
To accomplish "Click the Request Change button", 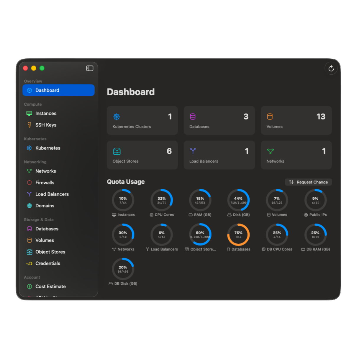I will (x=308, y=182).
